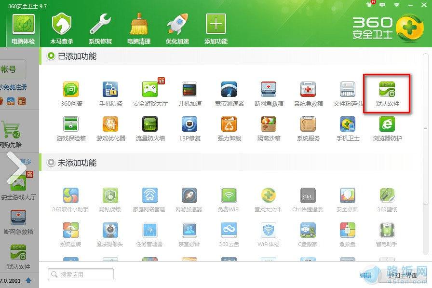Launch 手机卫士 tool
The image size is (432, 288).
(348, 129)
